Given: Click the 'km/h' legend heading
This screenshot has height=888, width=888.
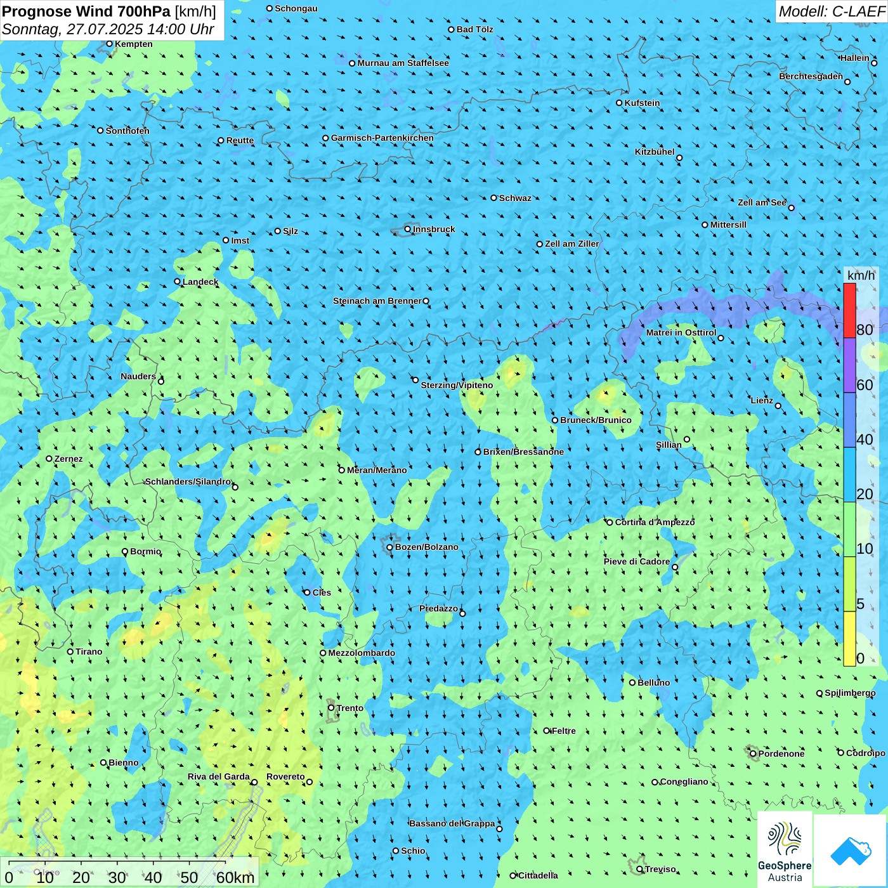Looking at the screenshot, I should point(861,275).
